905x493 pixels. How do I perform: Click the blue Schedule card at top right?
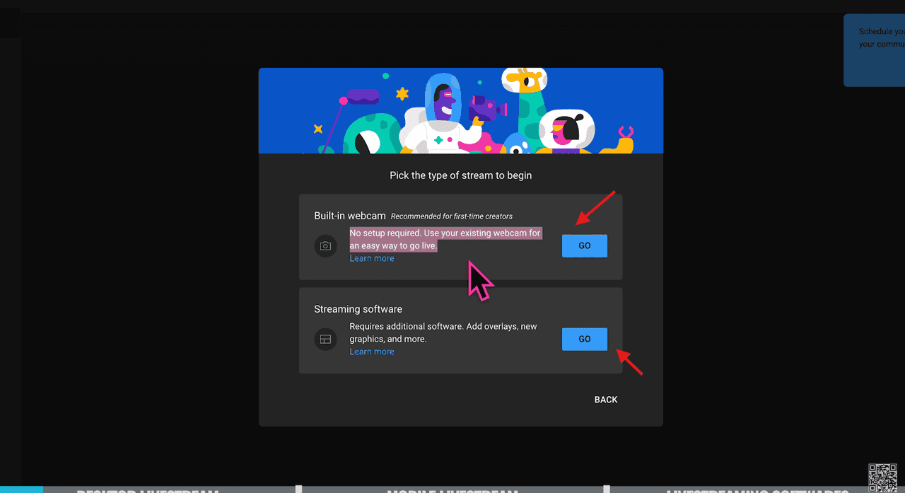click(x=875, y=50)
